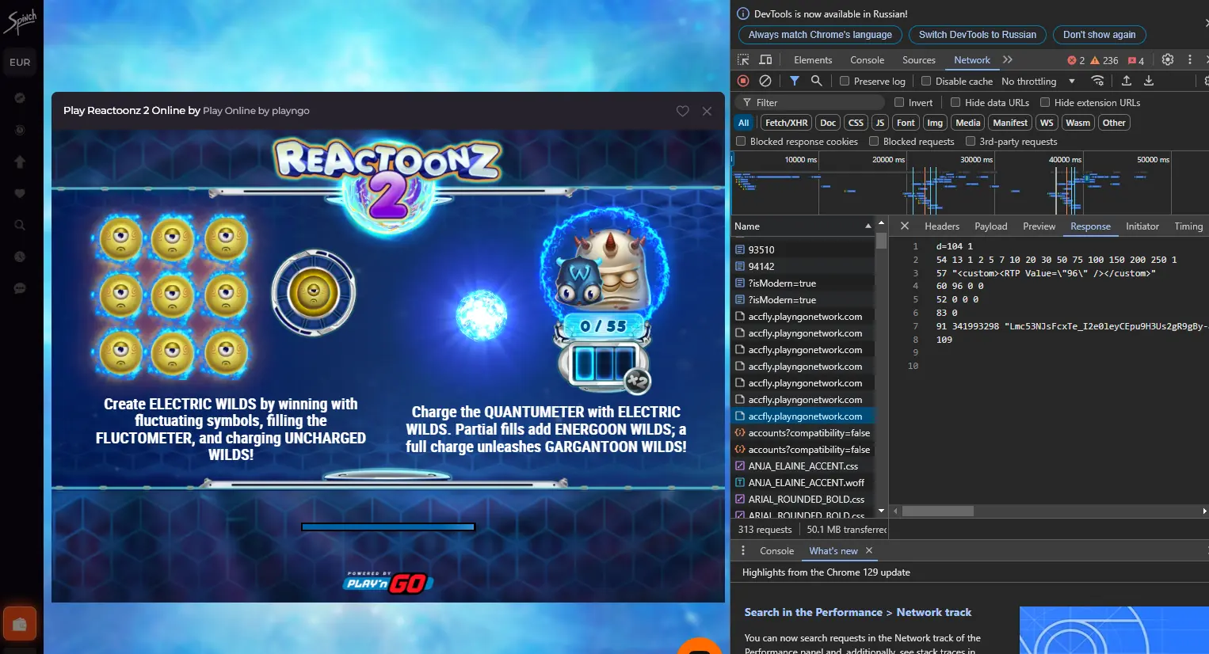Open favorites heart icon in Spinch sidebar

click(x=20, y=193)
